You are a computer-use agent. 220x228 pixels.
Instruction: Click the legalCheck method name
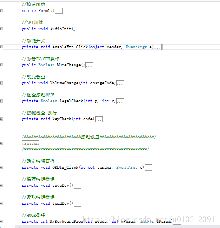point(71,101)
